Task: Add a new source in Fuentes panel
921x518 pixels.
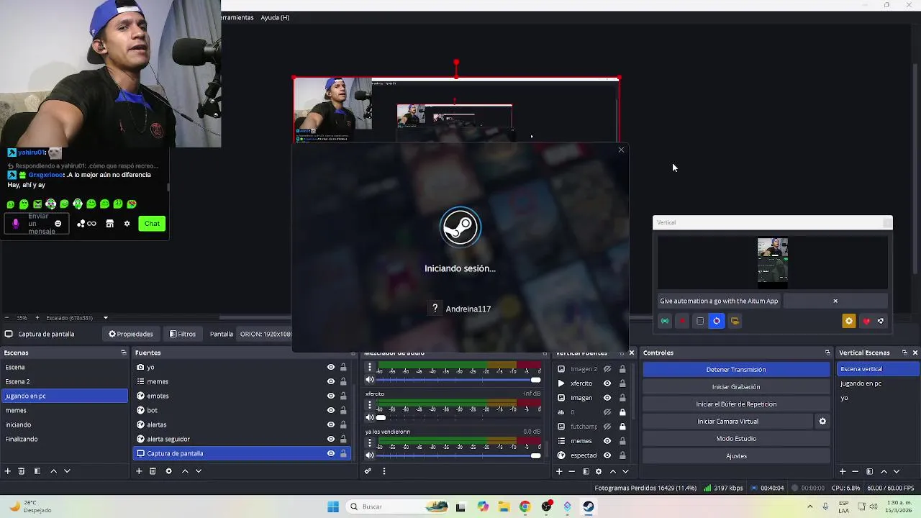Action: (139, 471)
